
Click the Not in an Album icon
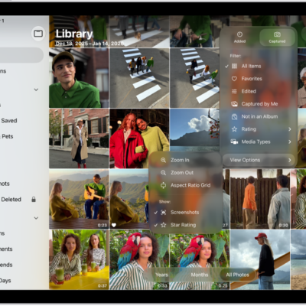(234, 116)
